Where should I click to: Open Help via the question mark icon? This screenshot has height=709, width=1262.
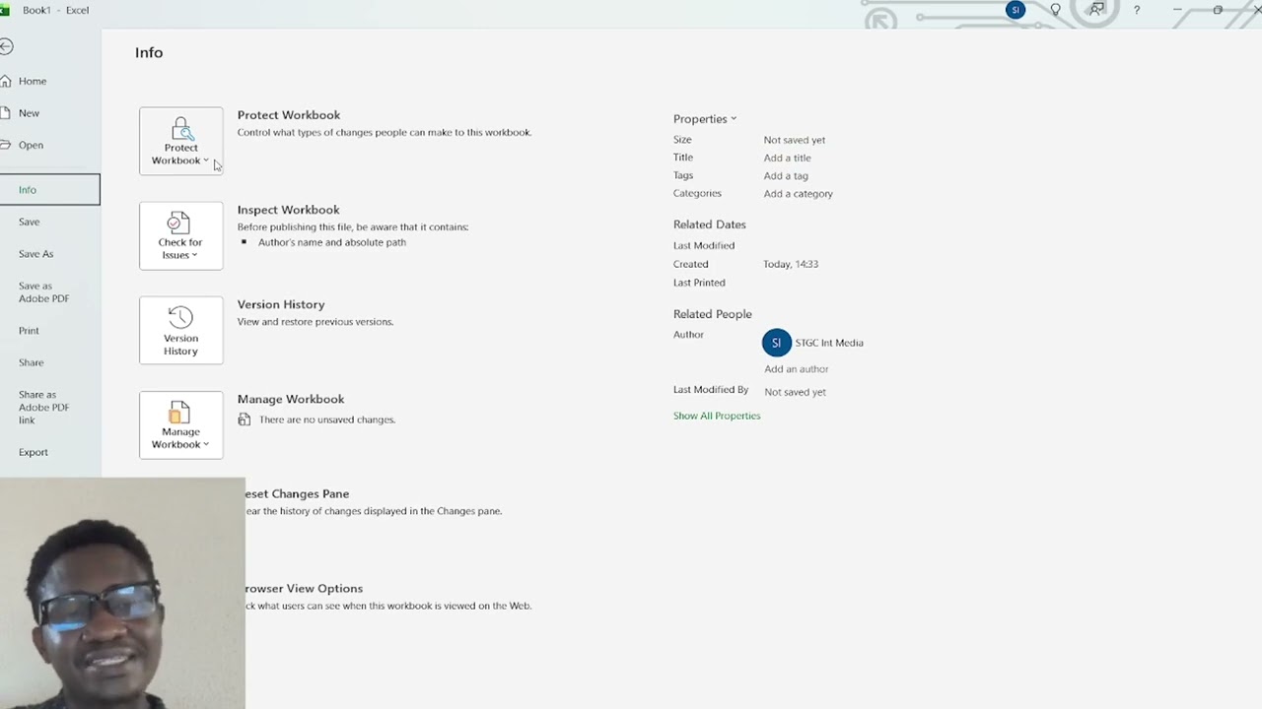(1137, 10)
